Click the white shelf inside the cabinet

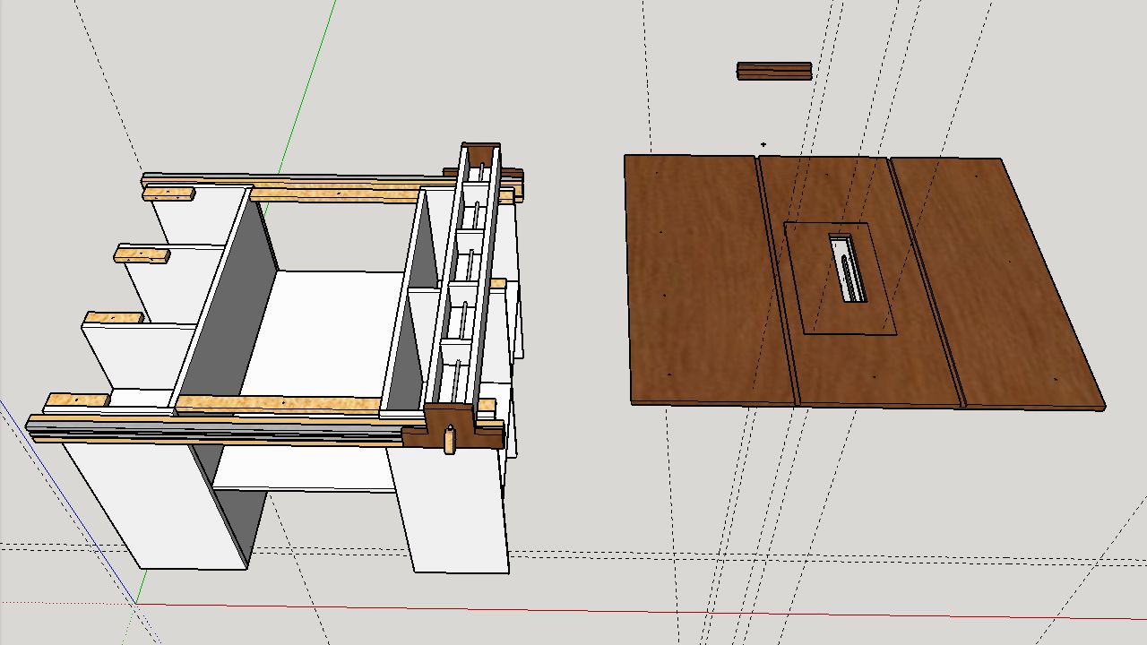tap(323, 333)
